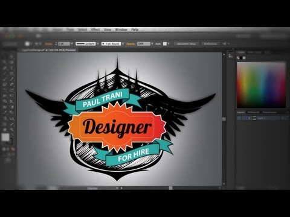This screenshot has height=217, width=290.
Task: Click the stroke weight value field
Action: coord(64,44)
